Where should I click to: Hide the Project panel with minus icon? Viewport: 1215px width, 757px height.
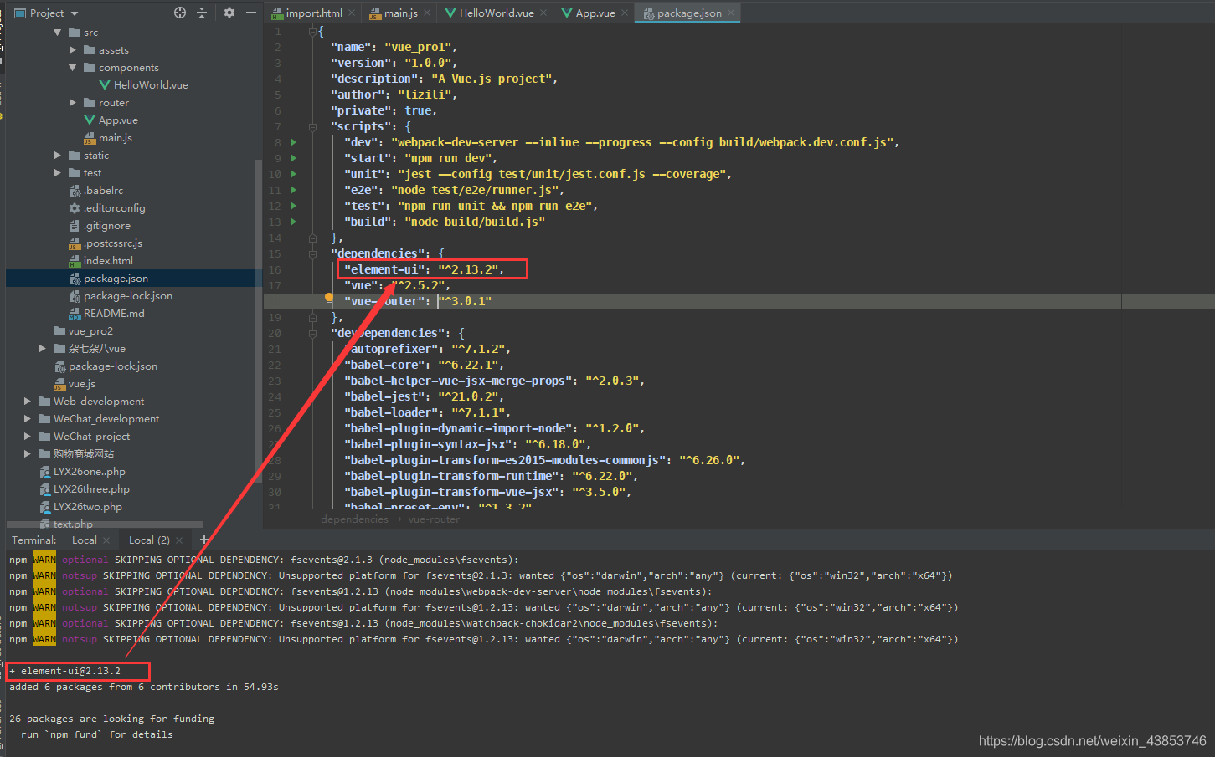point(250,13)
